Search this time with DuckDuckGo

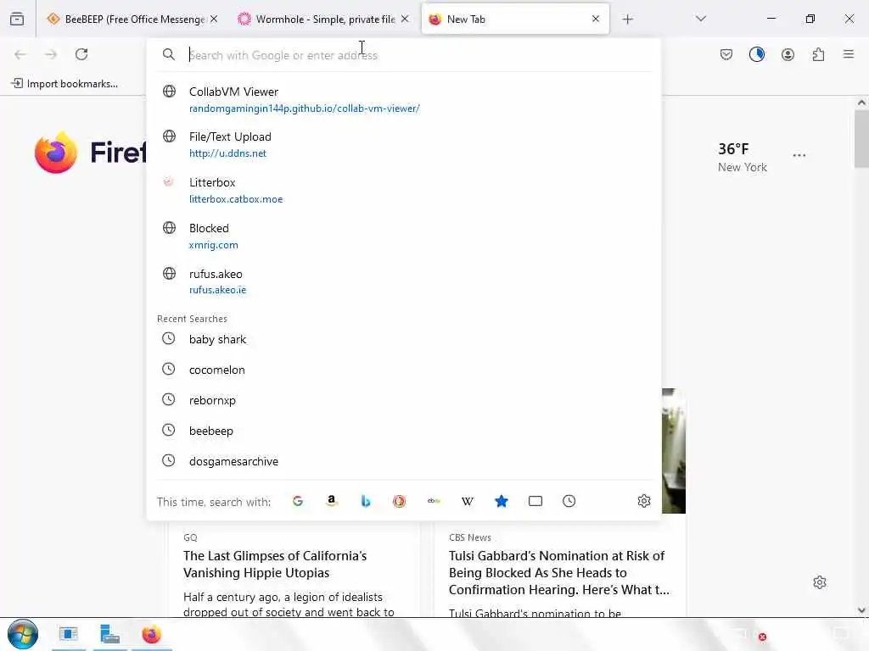[x=399, y=501]
